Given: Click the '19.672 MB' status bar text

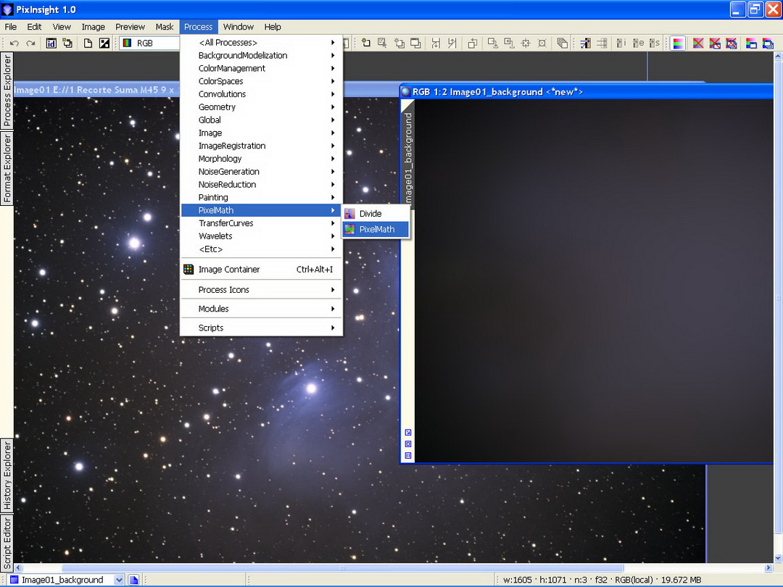Looking at the screenshot, I should click(x=681, y=580).
